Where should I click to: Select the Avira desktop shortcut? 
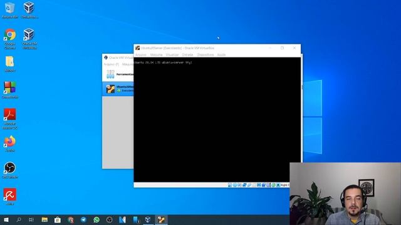tap(10, 197)
